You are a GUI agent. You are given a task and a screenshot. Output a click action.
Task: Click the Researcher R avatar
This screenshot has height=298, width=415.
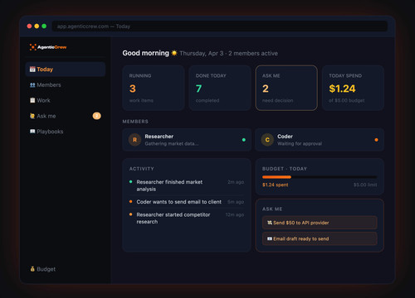point(134,140)
